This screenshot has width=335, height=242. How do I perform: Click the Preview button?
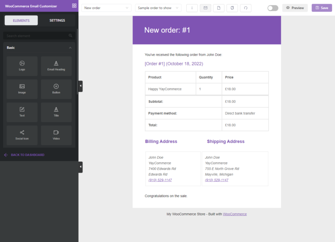(x=295, y=8)
